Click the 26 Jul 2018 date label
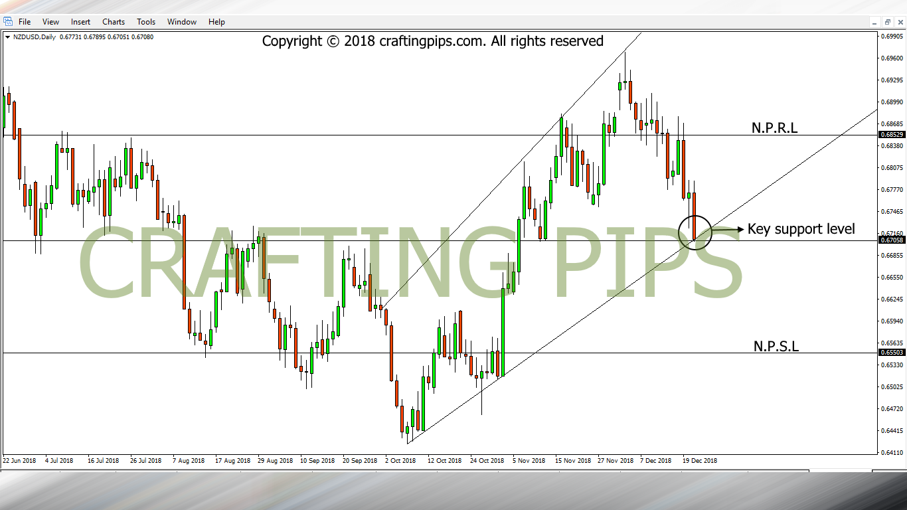 [146, 460]
